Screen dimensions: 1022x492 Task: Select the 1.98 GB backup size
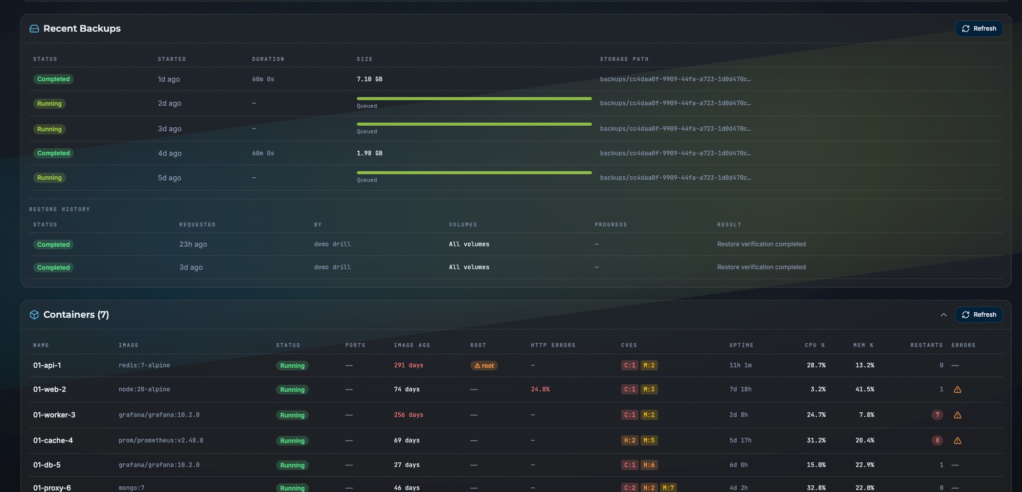pos(370,153)
